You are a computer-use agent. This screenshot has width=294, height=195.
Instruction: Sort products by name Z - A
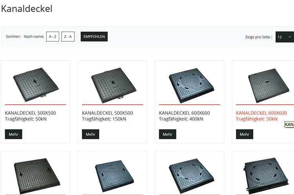tap(68, 36)
